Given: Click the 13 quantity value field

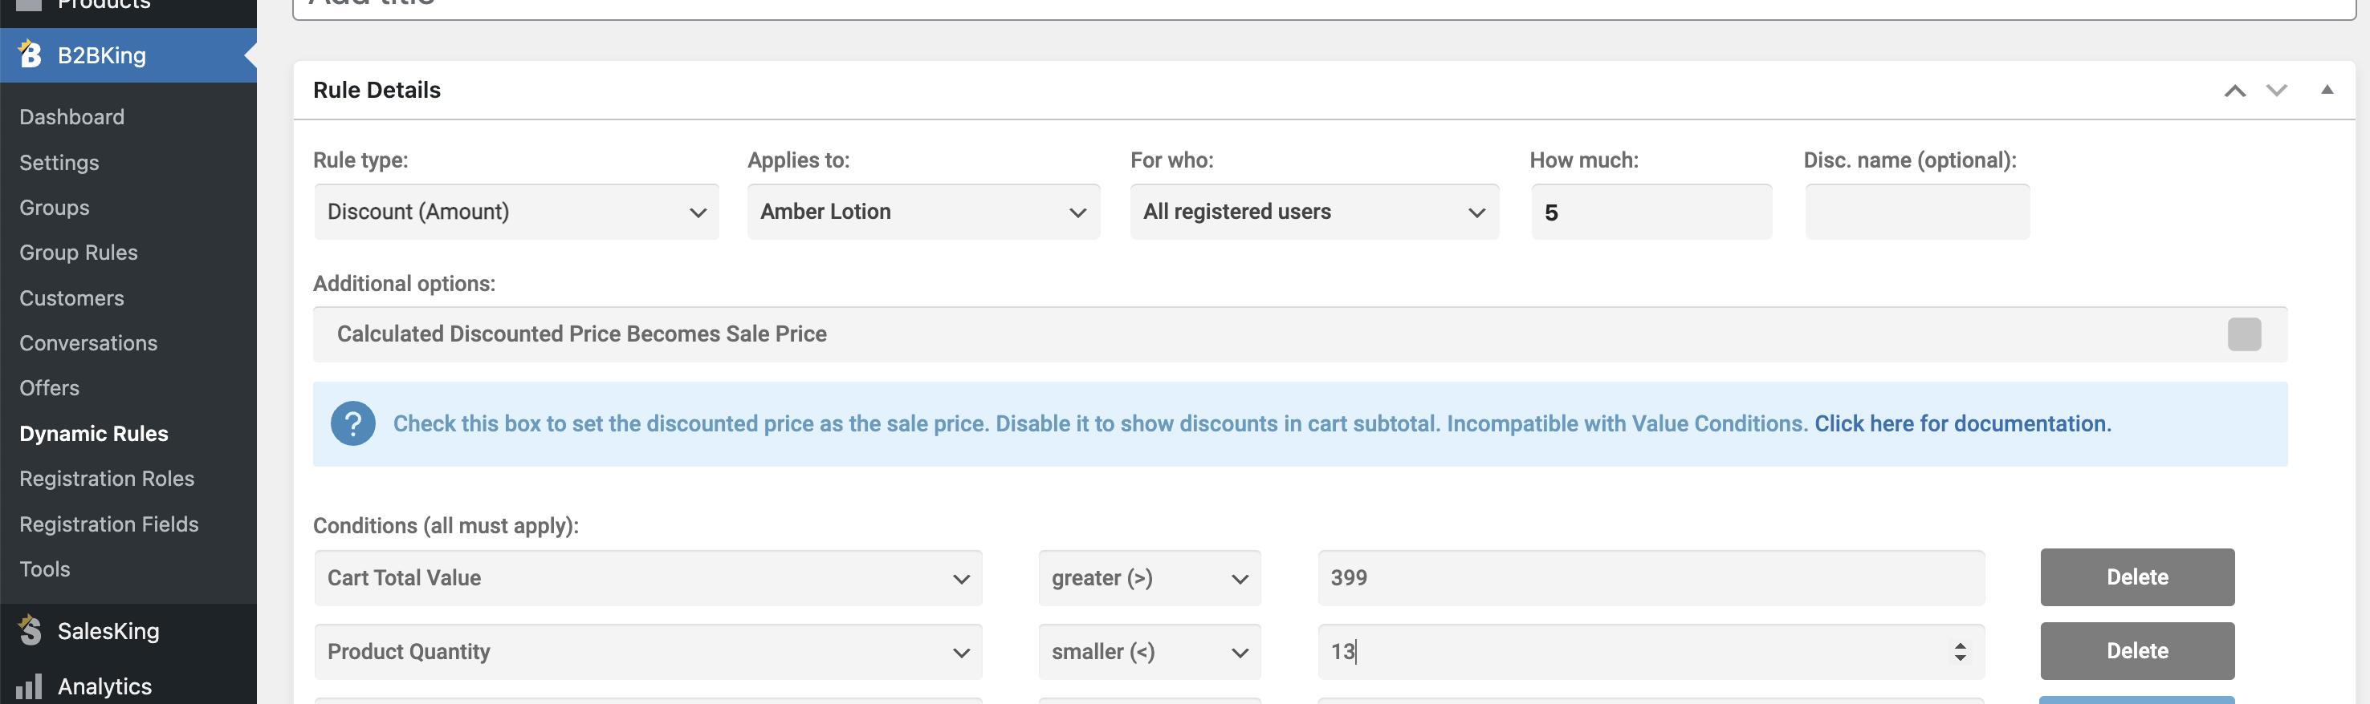Looking at the screenshot, I should click(1651, 652).
